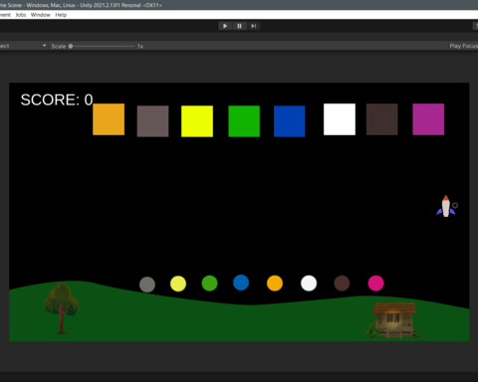Click the white square in game view
This screenshot has height=382, width=478.
click(x=340, y=119)
